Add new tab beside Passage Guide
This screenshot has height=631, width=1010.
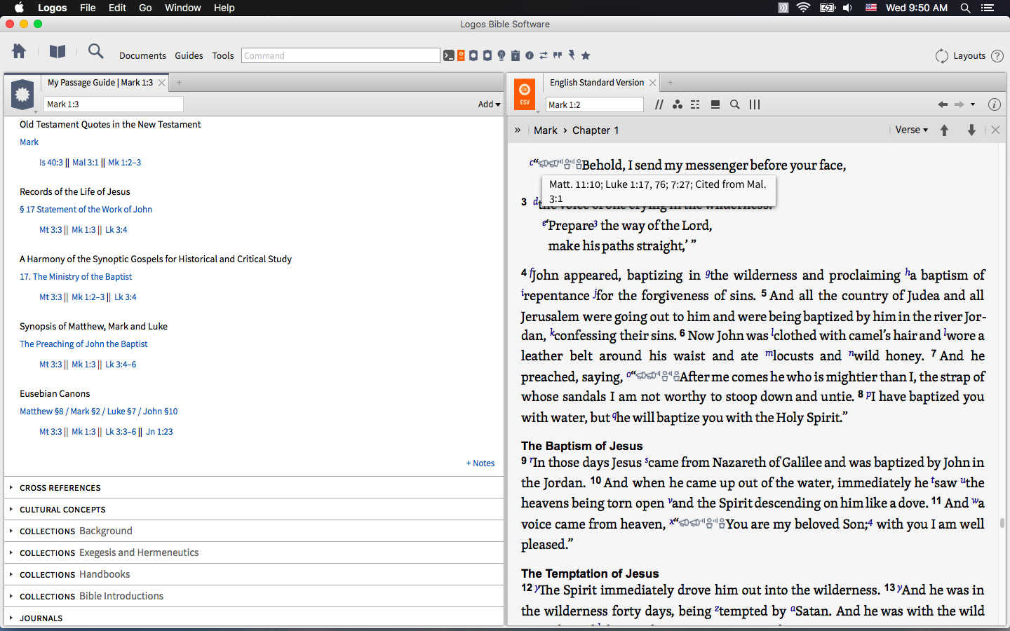[x=179, y=83]
